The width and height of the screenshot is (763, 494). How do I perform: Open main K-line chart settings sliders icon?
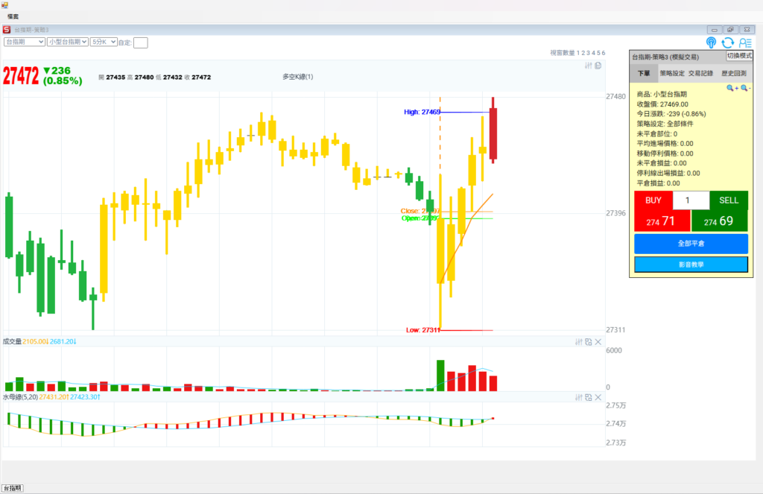(588, 66)
